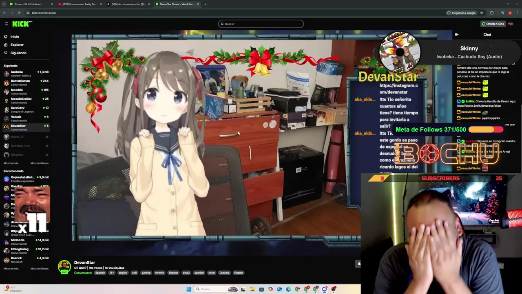Click the dota2 tag

[186, 273]
